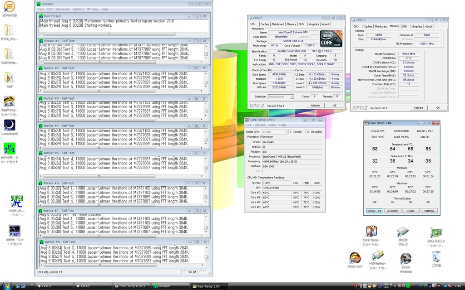Switch to Prime95 taskbar button
465x290 pixels.
coord(170,286)
